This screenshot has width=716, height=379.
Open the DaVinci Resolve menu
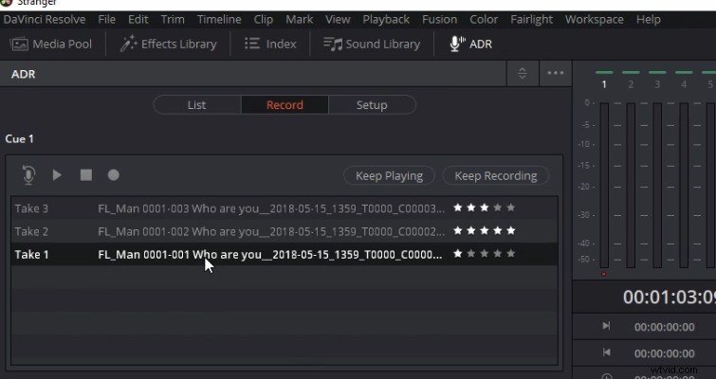point(45,20)
